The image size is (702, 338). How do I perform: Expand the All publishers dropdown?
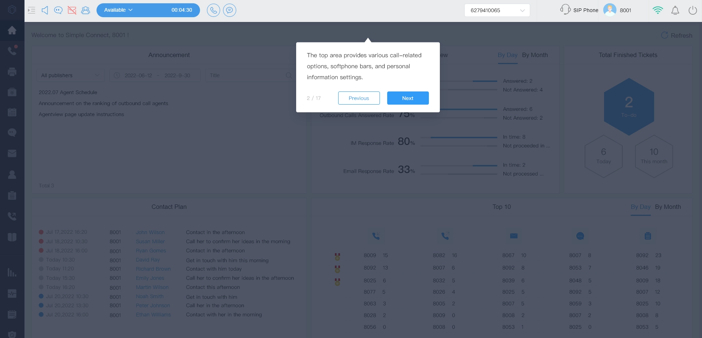click(x=70, y=75)
